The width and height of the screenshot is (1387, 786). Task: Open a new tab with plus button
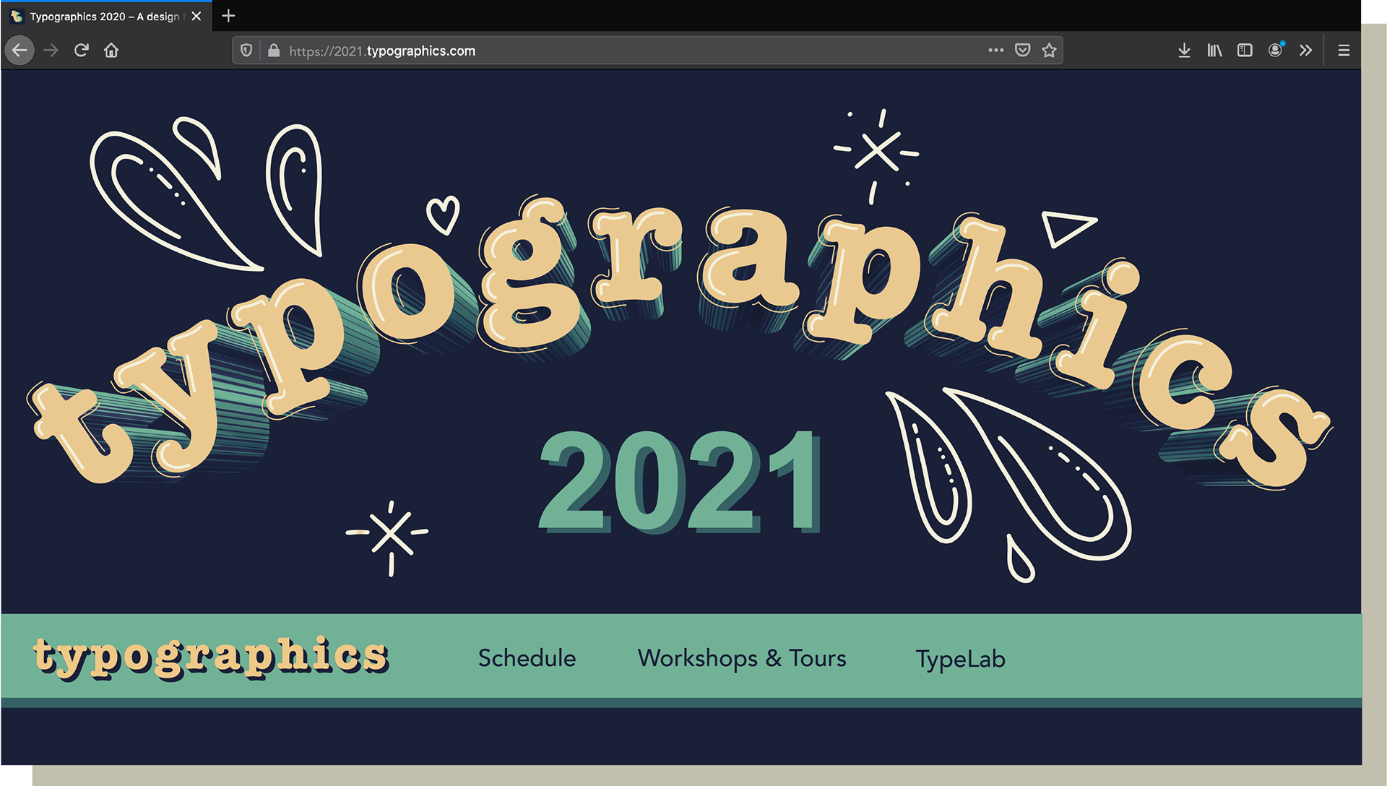click(228, 16)
